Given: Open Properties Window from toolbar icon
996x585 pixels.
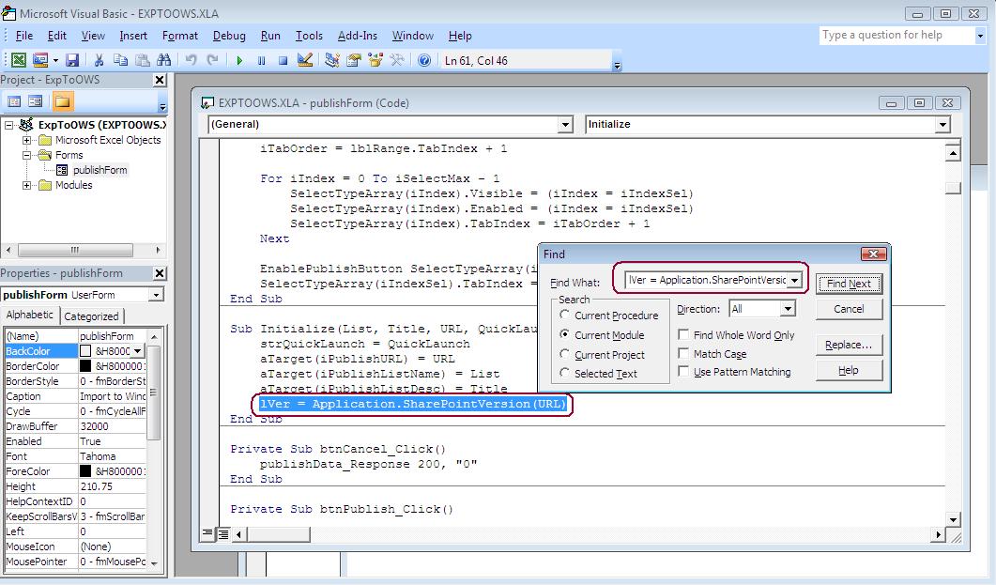Looking at the screenshot, I should tap(354, 60).
